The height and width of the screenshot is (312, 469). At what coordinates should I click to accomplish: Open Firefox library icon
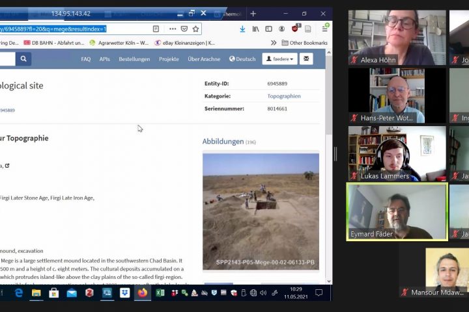pyautogui.click(x=255, y=29)
